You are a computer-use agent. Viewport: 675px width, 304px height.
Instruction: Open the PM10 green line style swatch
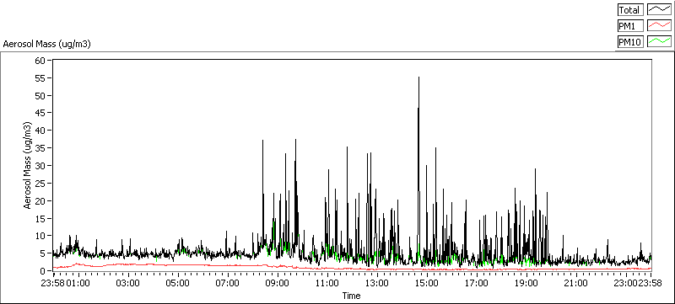tap(660, 41)
